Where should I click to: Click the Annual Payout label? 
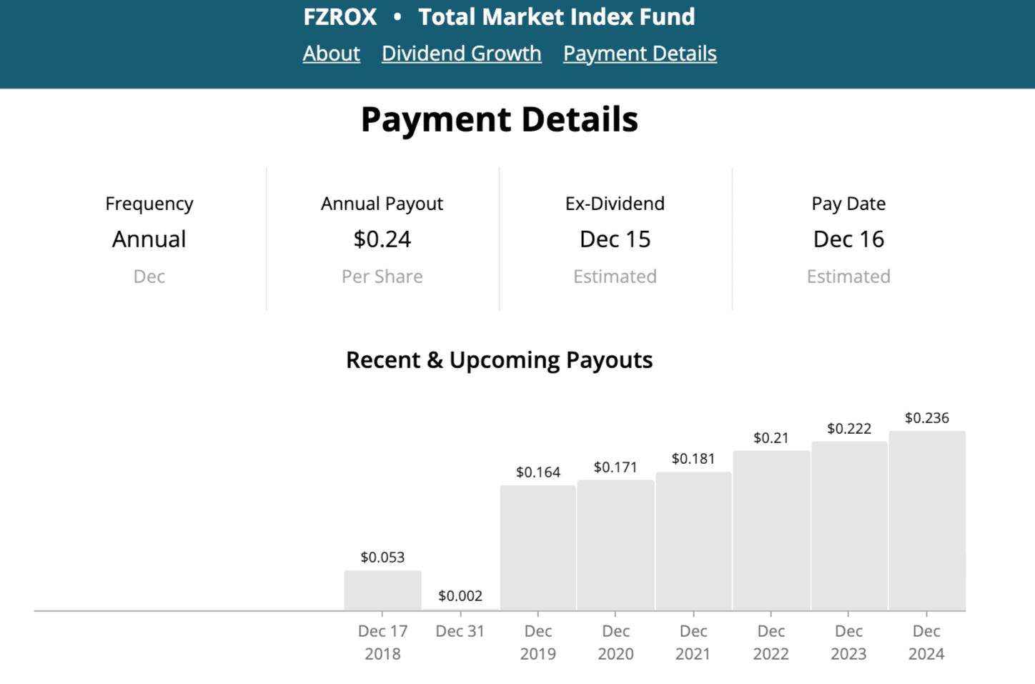point(382,204)
